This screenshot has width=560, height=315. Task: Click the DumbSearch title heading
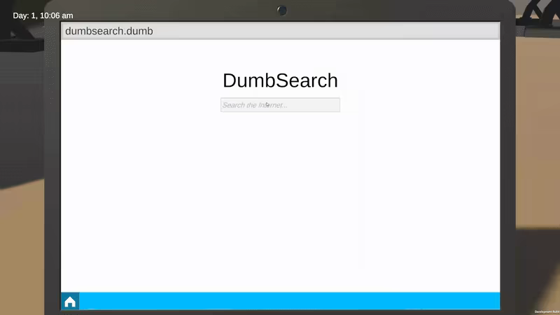point(280,80)
